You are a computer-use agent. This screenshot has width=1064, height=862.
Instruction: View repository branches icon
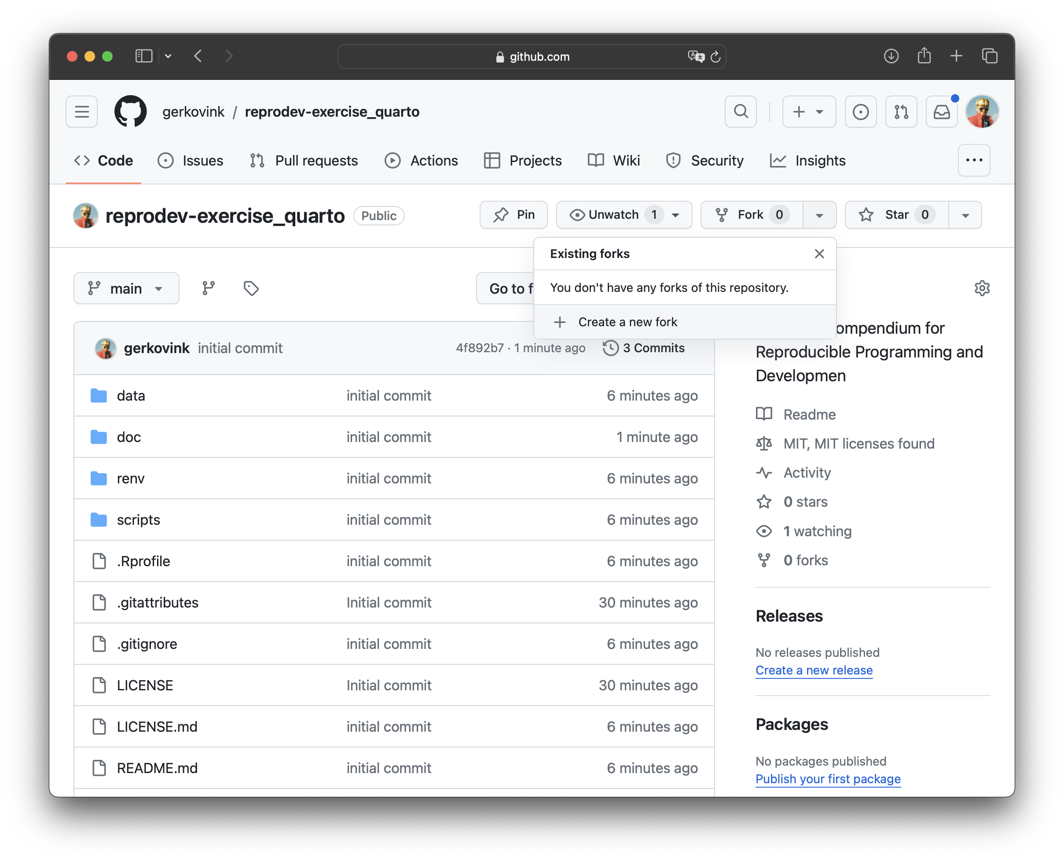click(x=209, y=288)
